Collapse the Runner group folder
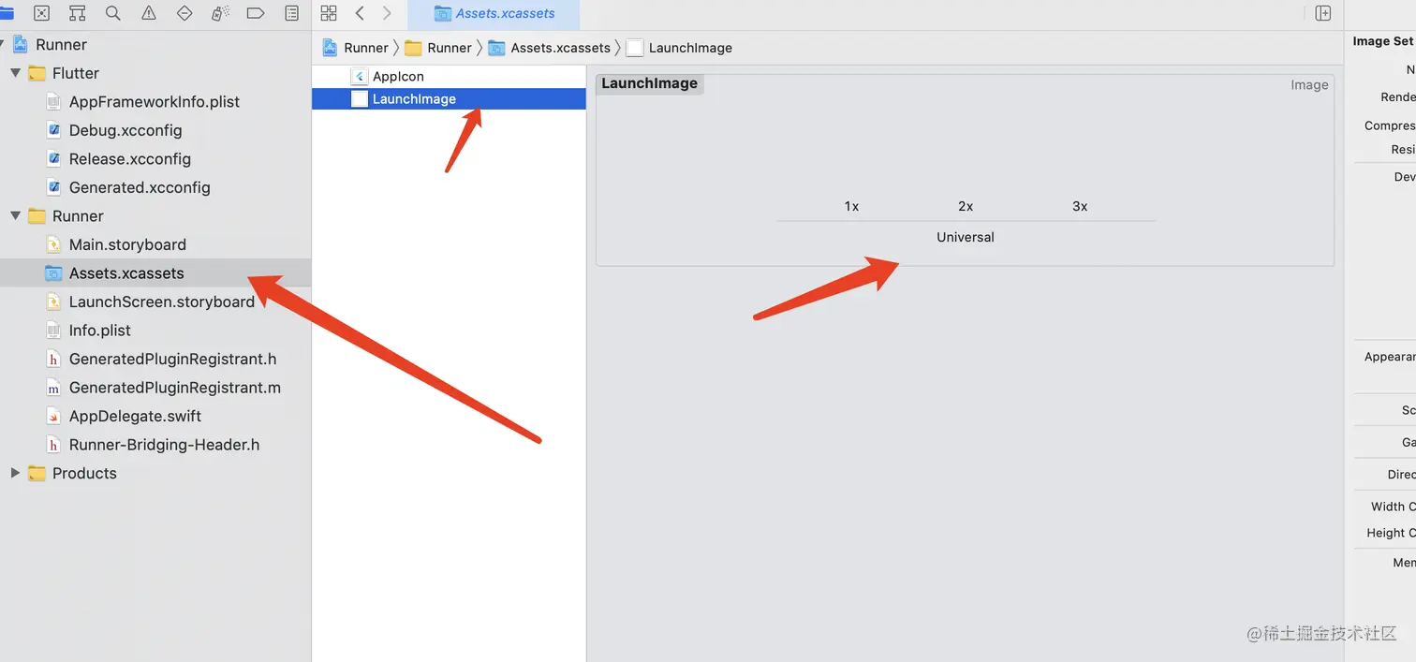 (16, 216)
